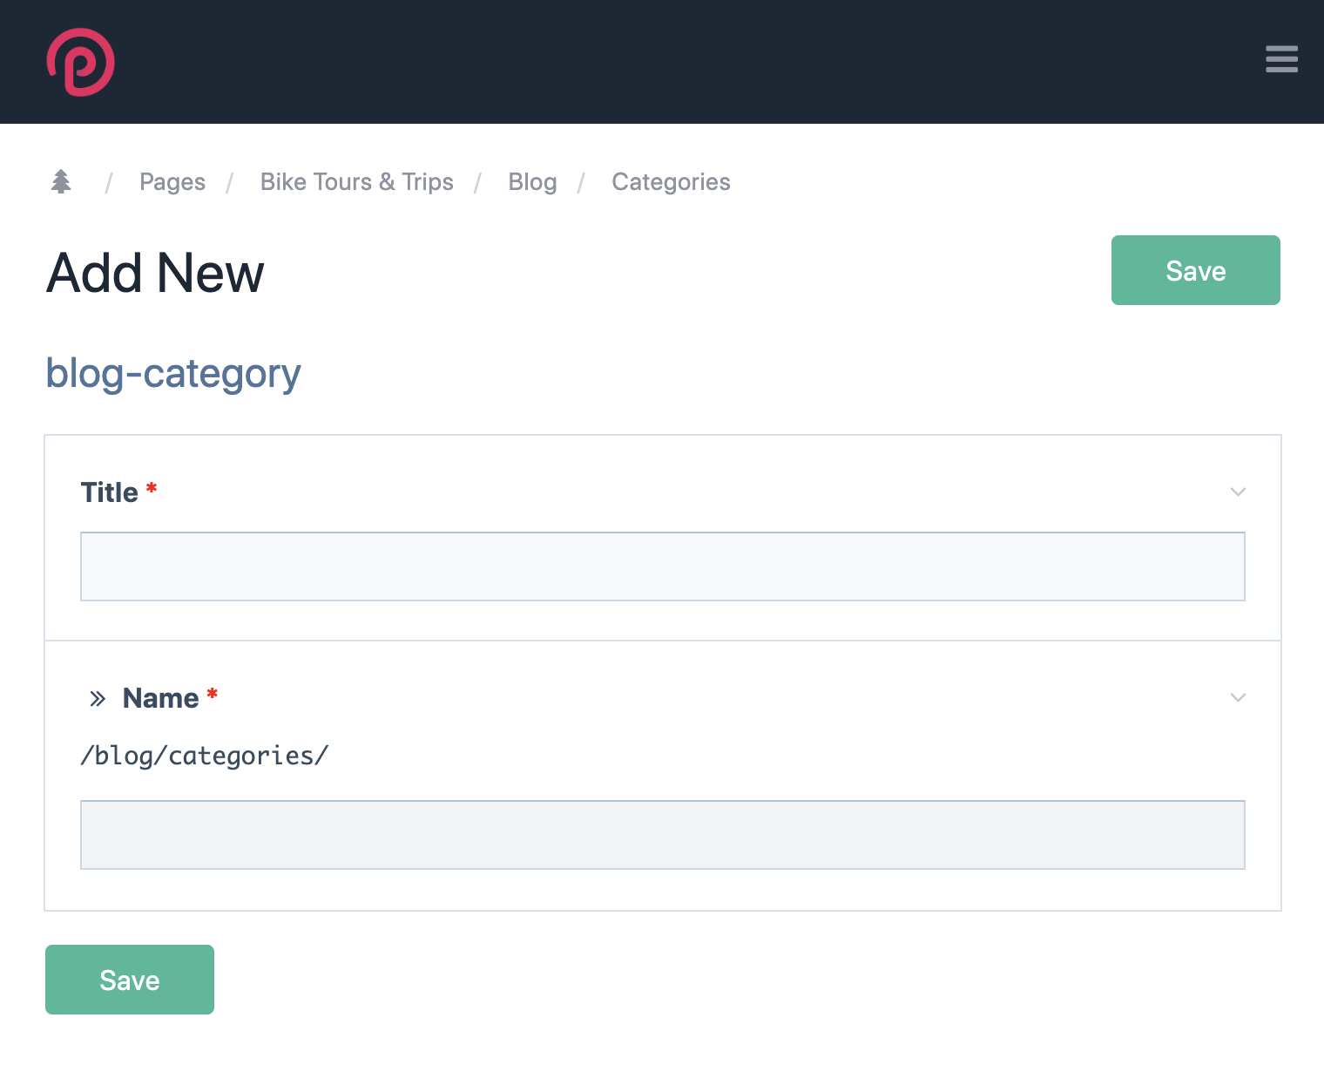Click inside the Name input field
The height and width of the screenshot is (1072, 1324).
click(x=662, y=835)
